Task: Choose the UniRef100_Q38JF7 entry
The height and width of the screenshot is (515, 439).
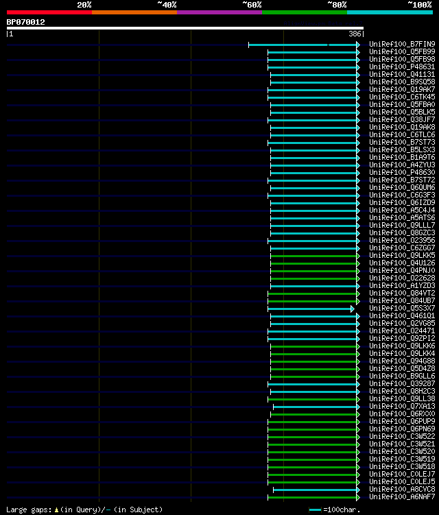Action: pyautogui.click(x=402, y=119)
